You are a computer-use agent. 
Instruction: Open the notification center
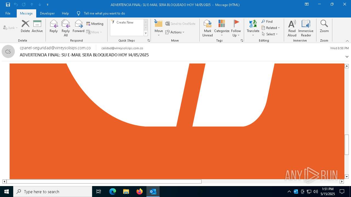[x=342, y=192]
